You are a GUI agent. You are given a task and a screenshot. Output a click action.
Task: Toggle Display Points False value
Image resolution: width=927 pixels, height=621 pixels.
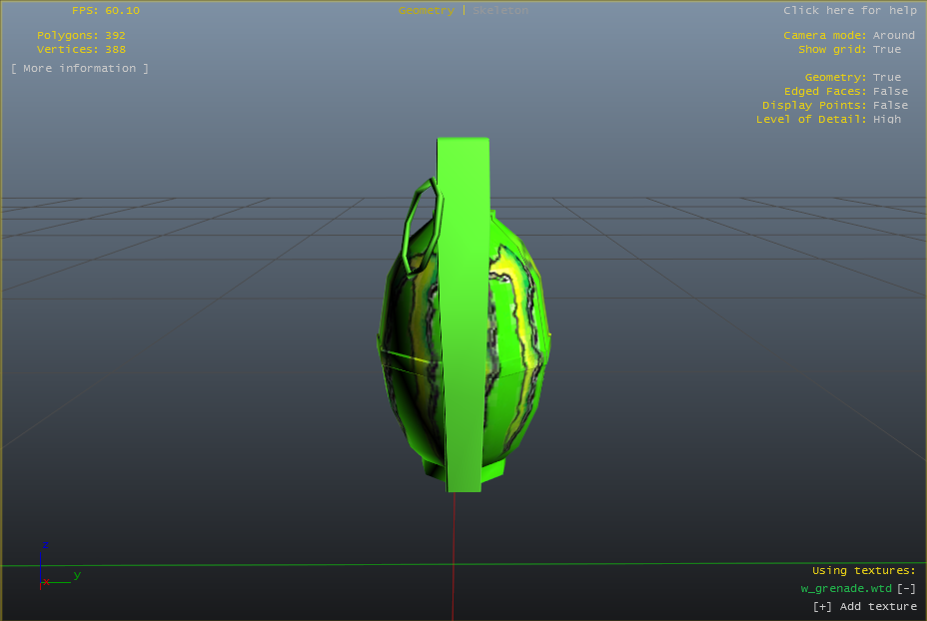[x=890, y=105]
